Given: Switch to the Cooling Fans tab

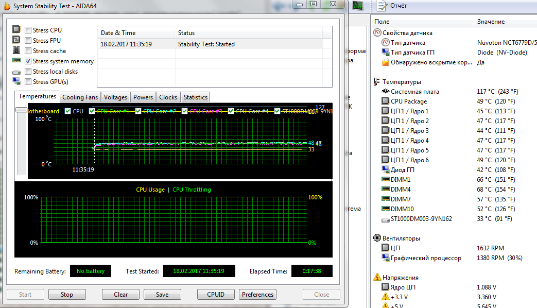Looking at the screenshot, I should (x=80, y=97).
